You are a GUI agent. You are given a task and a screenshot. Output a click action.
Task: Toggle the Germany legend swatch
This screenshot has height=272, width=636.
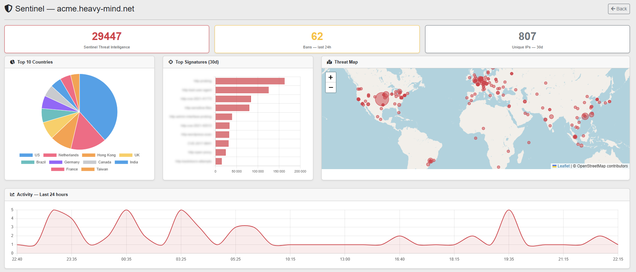pos(56,162)
